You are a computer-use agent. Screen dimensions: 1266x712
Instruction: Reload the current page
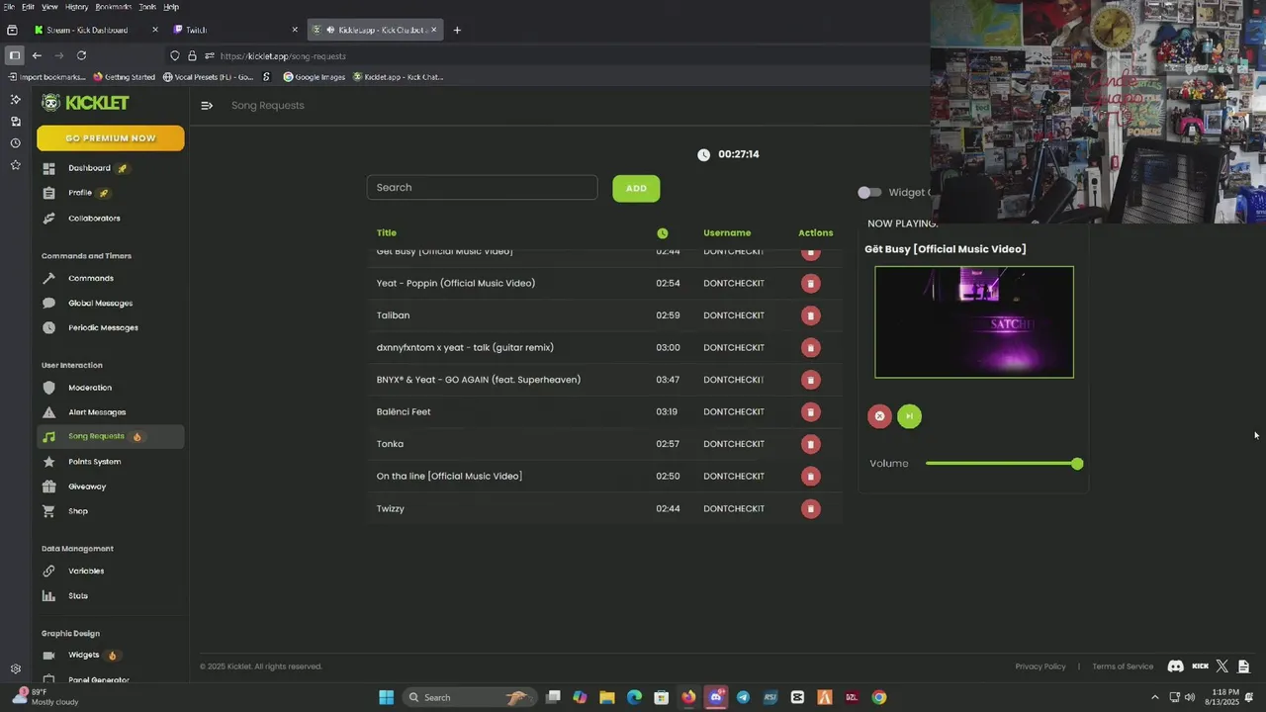tap(81, 56)
